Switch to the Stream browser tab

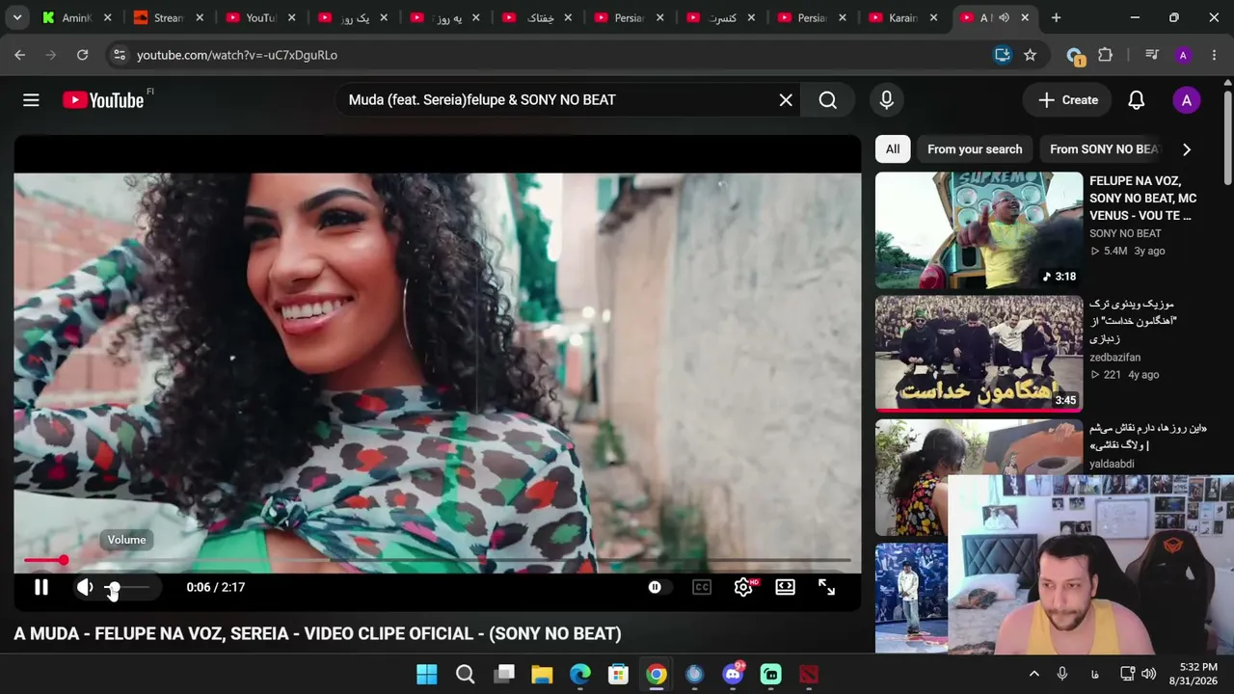169,17
